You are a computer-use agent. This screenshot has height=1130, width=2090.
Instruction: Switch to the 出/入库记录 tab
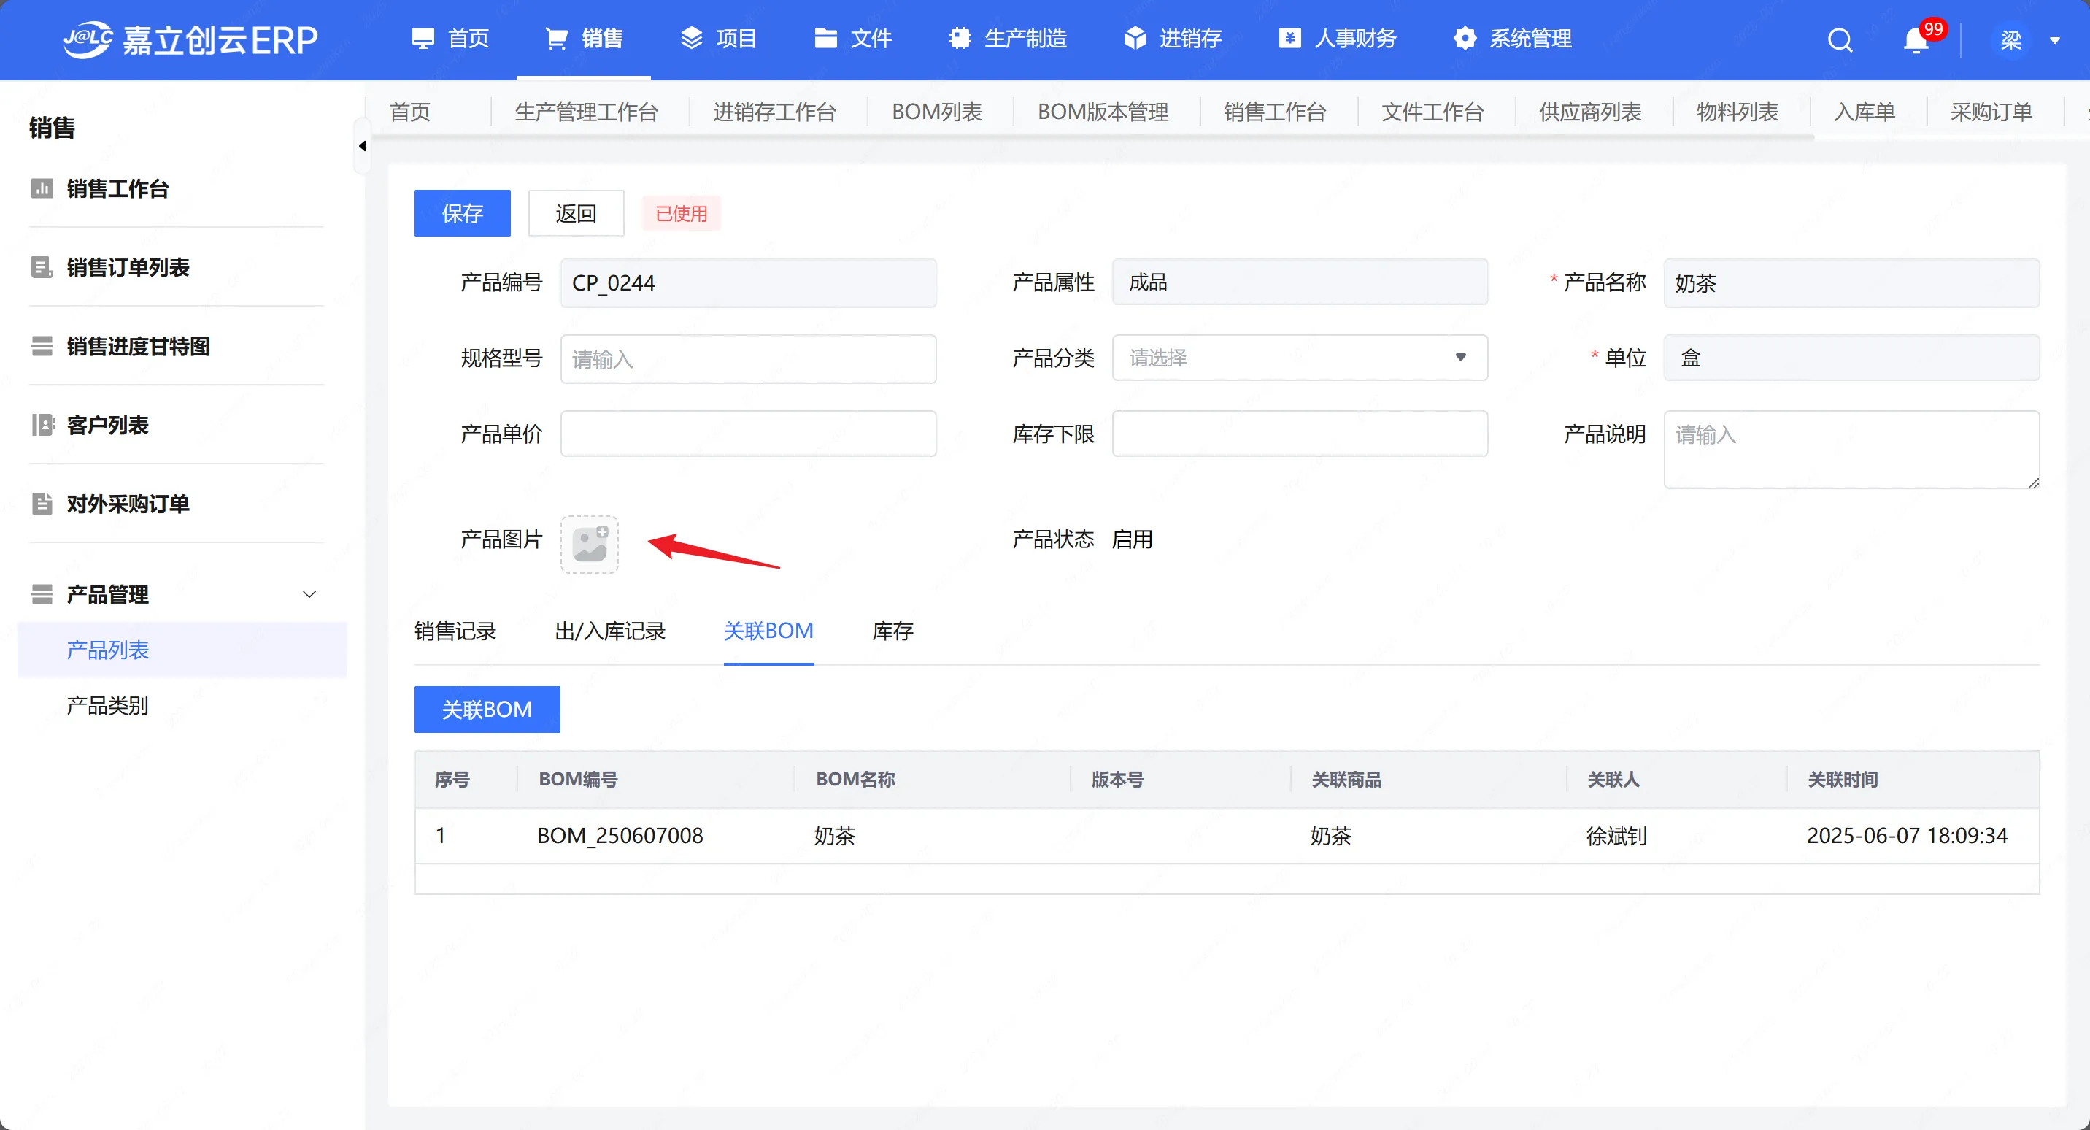tap(609, 631)
